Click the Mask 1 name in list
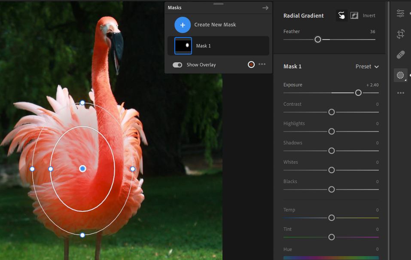Image resolution: width=411 pixels, height=260 pixels. [204, 46]
